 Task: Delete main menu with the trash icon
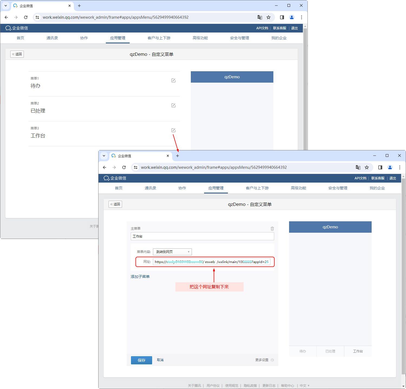pyautogui.click(x=272, y=229)
